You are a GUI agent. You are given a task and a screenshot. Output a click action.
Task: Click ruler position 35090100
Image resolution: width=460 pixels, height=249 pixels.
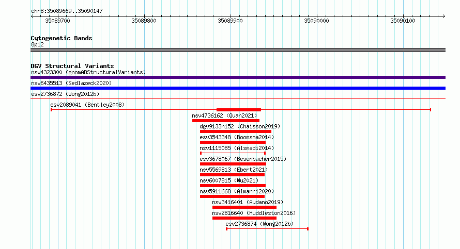403,21
